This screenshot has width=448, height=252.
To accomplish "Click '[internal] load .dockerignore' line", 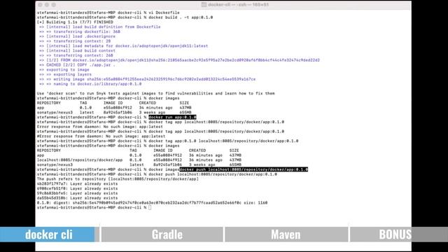I will (x=77, y=36).
